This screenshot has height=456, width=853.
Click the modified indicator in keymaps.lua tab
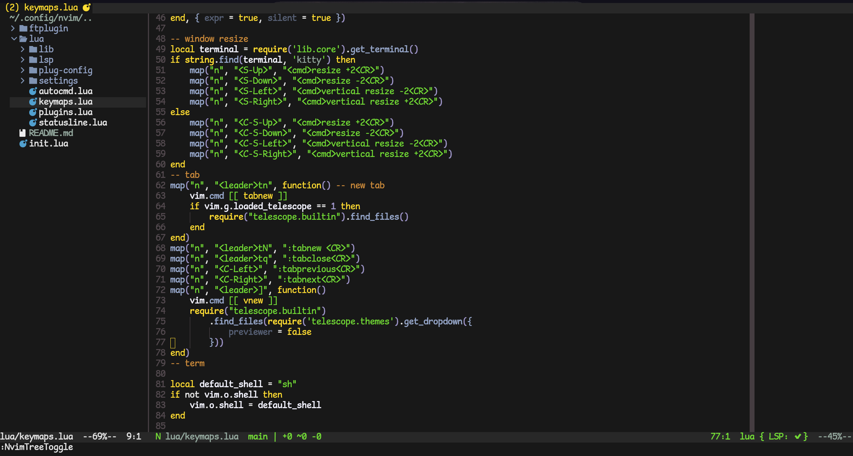point(86,7)
